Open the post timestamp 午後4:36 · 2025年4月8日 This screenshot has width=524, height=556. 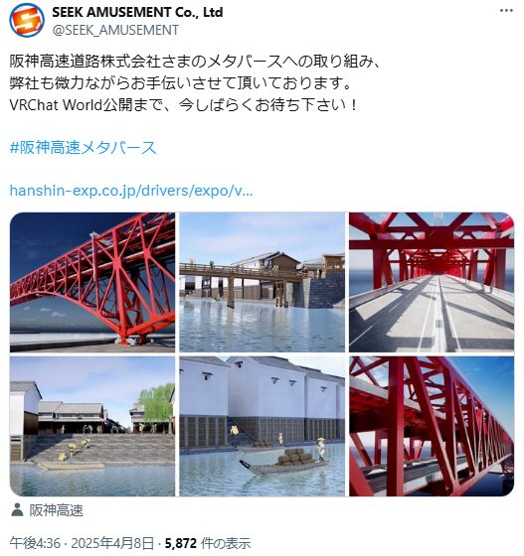point(82,543)
